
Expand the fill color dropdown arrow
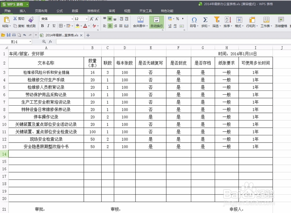tap(81, 26)
